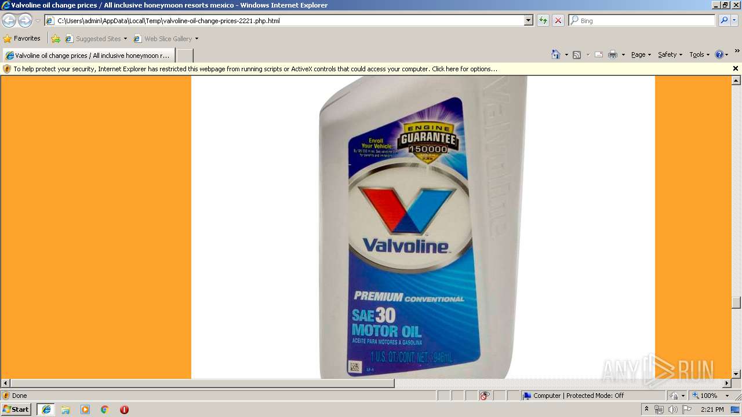Click the volume speaker tray icon
742x417 pixels.
[672, 409]
